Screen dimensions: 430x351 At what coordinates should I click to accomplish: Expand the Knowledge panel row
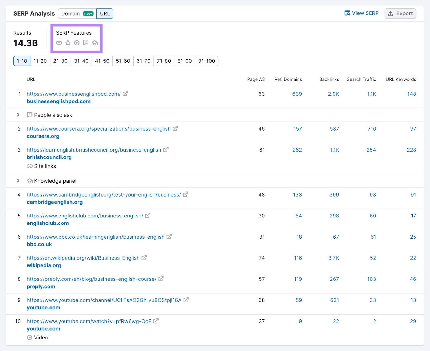18,181
